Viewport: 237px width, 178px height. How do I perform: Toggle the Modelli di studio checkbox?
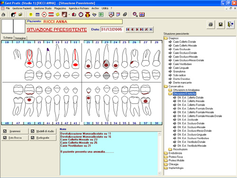(x=33, y=131)
